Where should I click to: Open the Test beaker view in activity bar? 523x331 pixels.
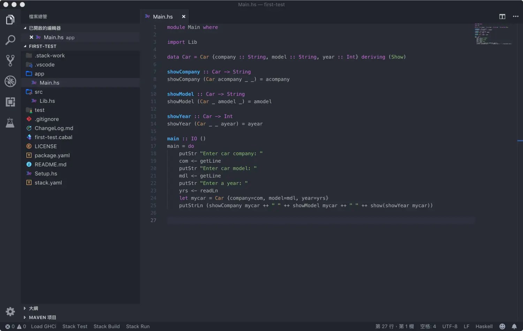(10, 123)
